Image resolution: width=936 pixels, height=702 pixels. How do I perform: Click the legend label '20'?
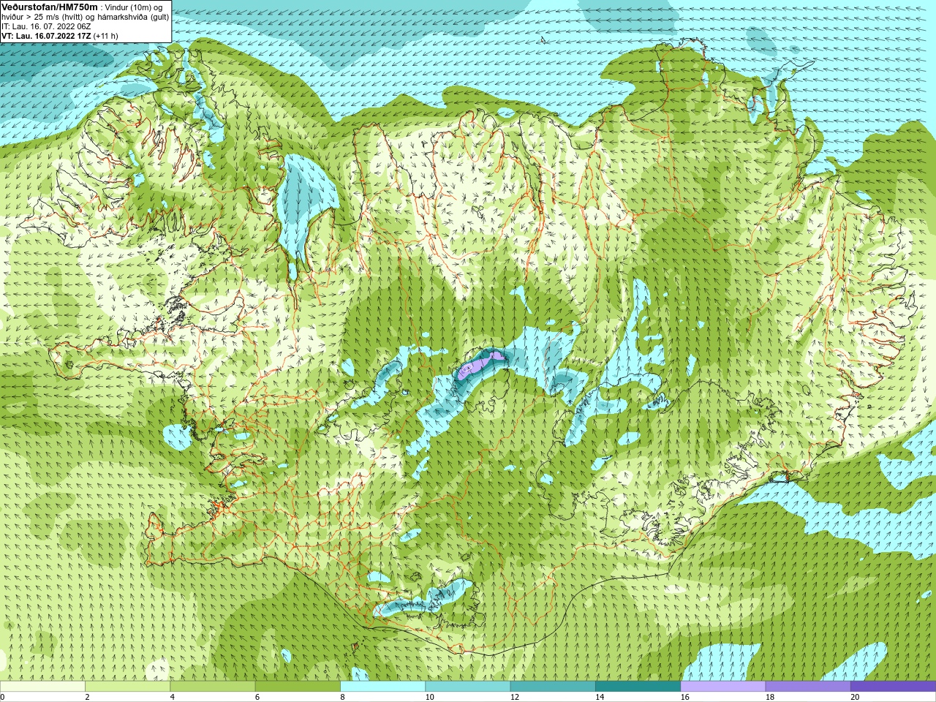[x=855, y=697]
